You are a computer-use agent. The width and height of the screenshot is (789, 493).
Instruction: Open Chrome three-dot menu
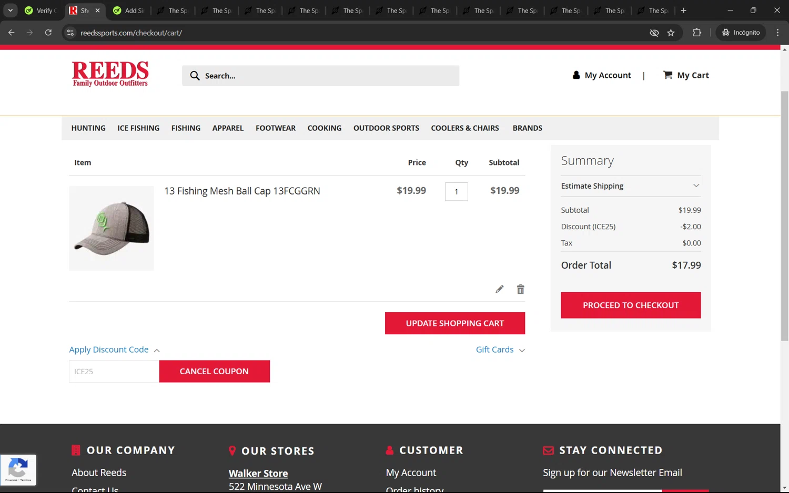(x=777, y=33)
